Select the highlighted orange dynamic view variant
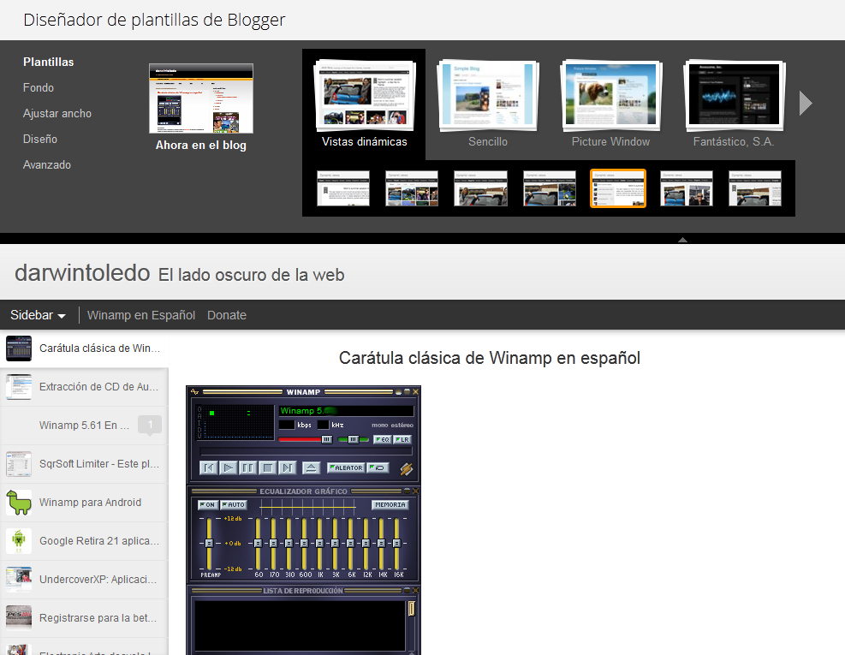 (x=617, y=188)
